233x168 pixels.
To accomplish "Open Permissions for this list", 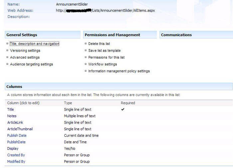I will tap(107, 57).
